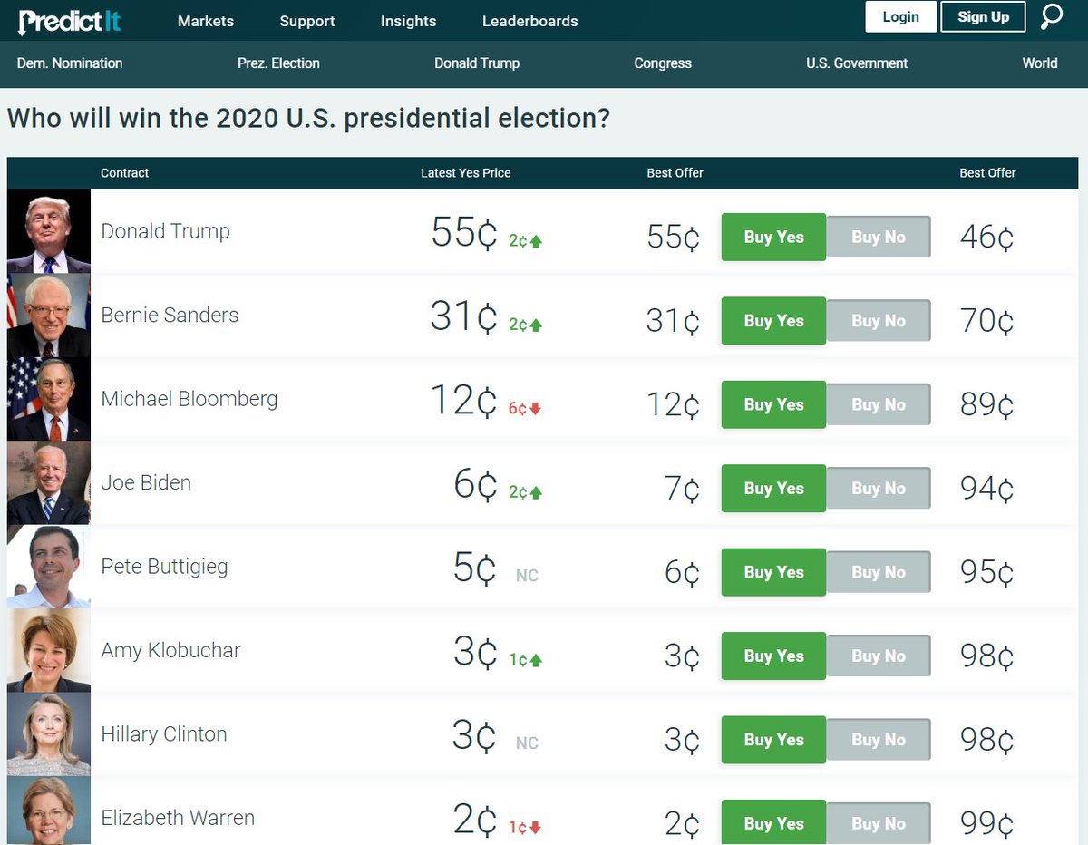
Task: Open the Joe Biden contract name
Action: [146, 482]
